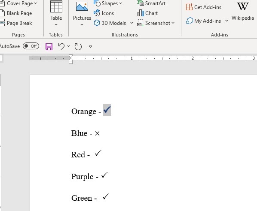Click the Pictures icon

pos(82,6)
